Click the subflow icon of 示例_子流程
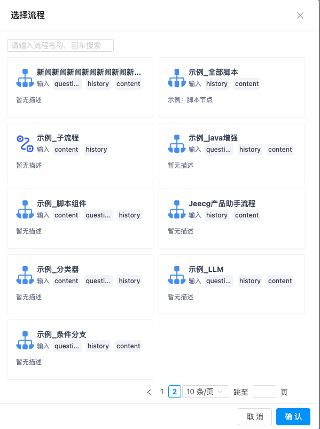320x429 pixels. tap(25, 144)
